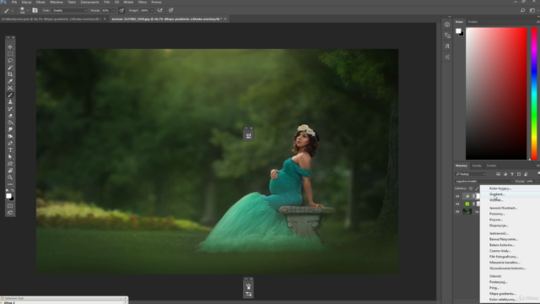The width and height of the screenshot is (540, 304).
Task: Toggle smart object layer filter
Action: (x=526, y=174)
